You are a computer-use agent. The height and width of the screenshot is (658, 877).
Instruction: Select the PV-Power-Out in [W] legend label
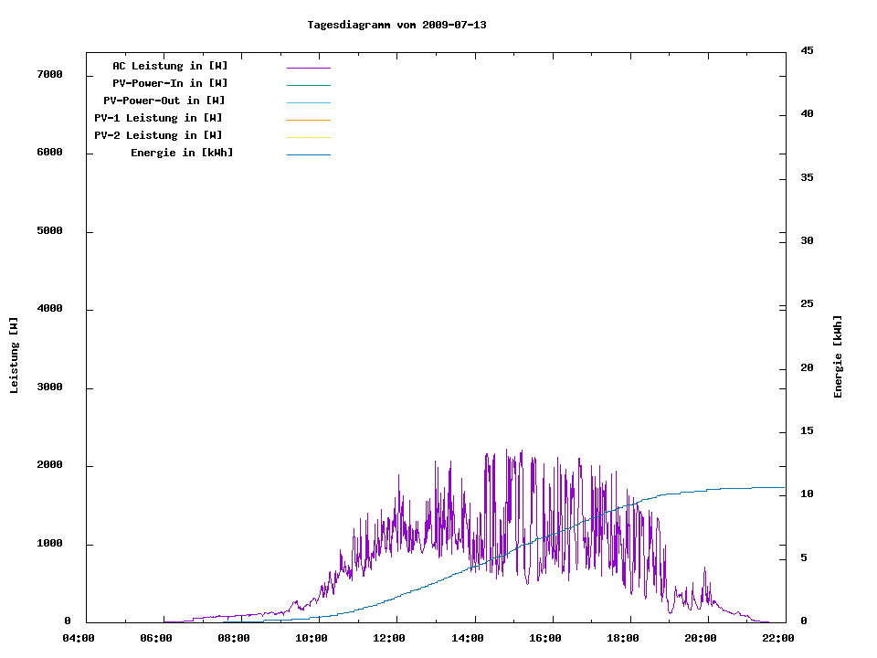click(x=164, y=101)
